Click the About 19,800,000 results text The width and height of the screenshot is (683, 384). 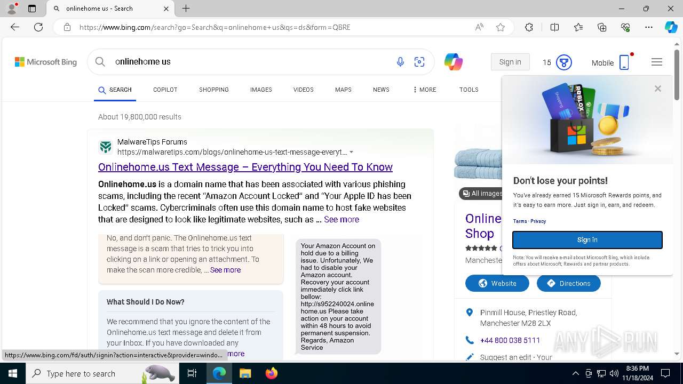[x=140, y=117]
